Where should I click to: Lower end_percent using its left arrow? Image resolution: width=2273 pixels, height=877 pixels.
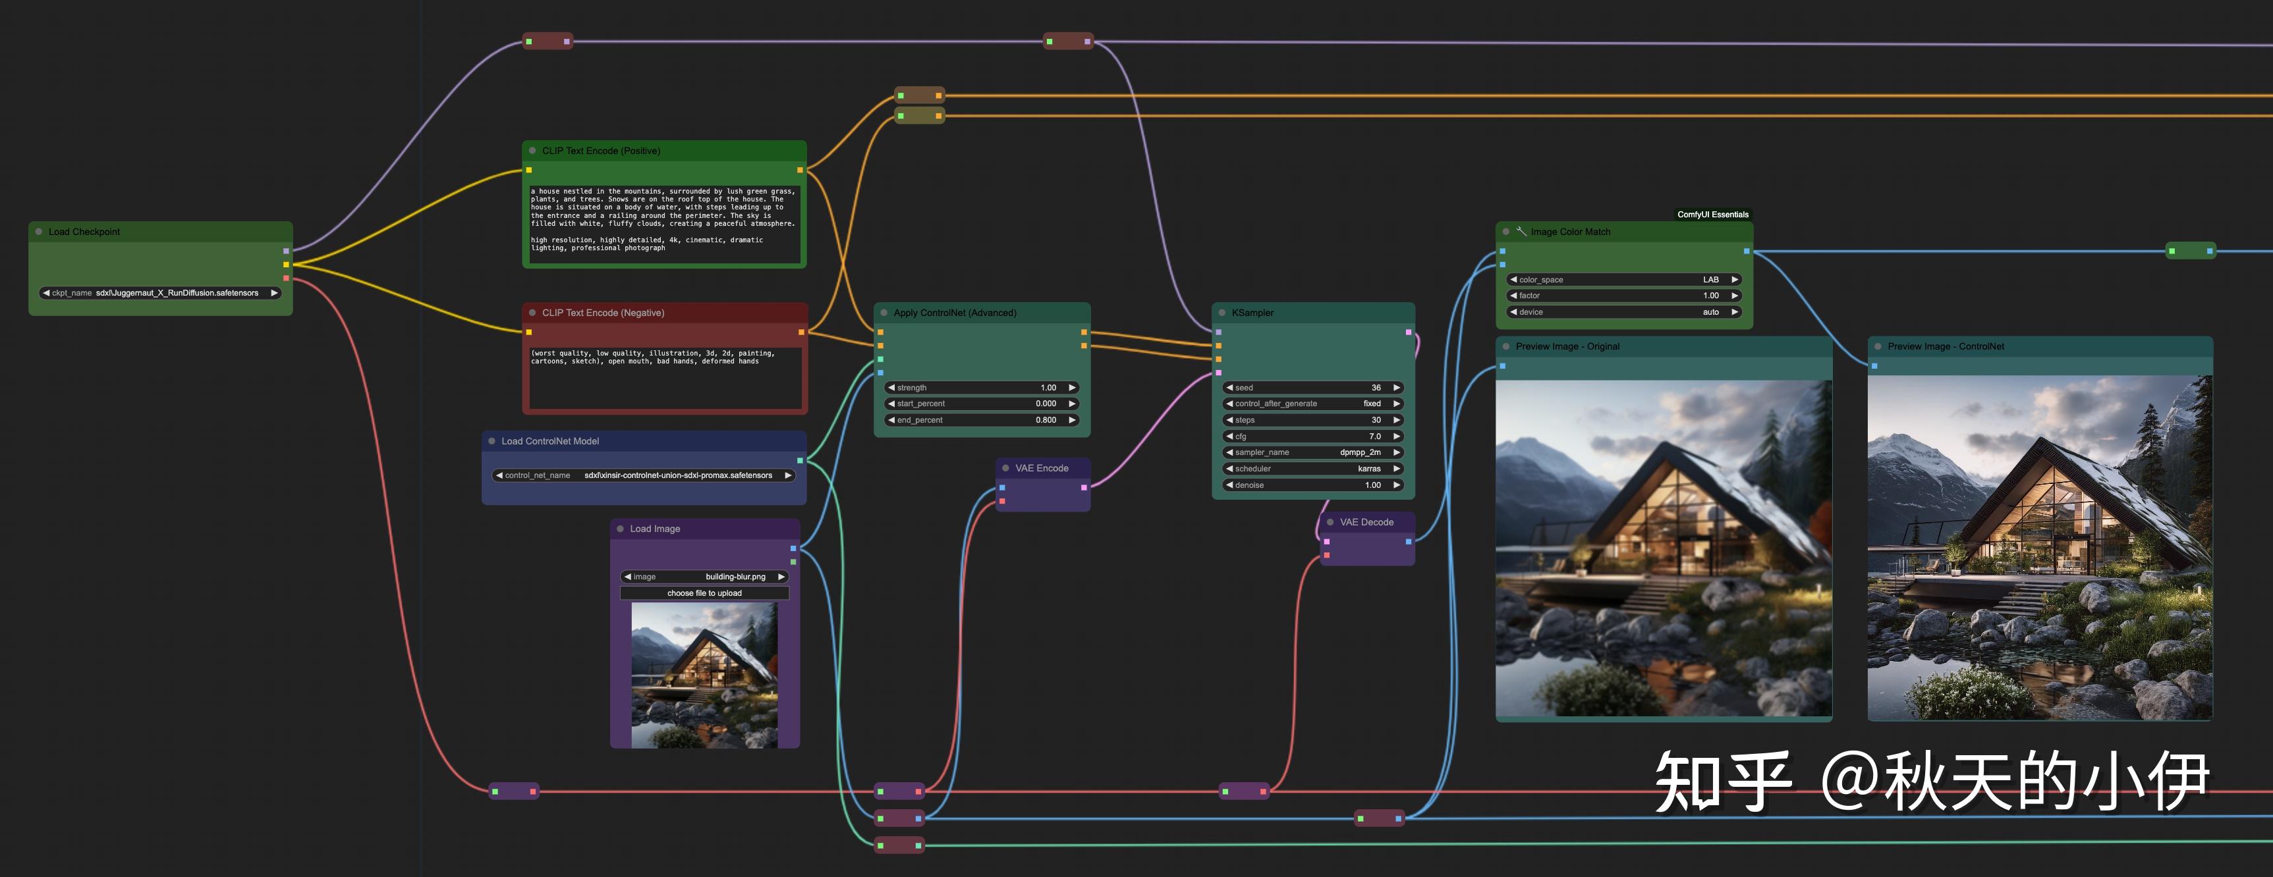[x=891, y=421]
